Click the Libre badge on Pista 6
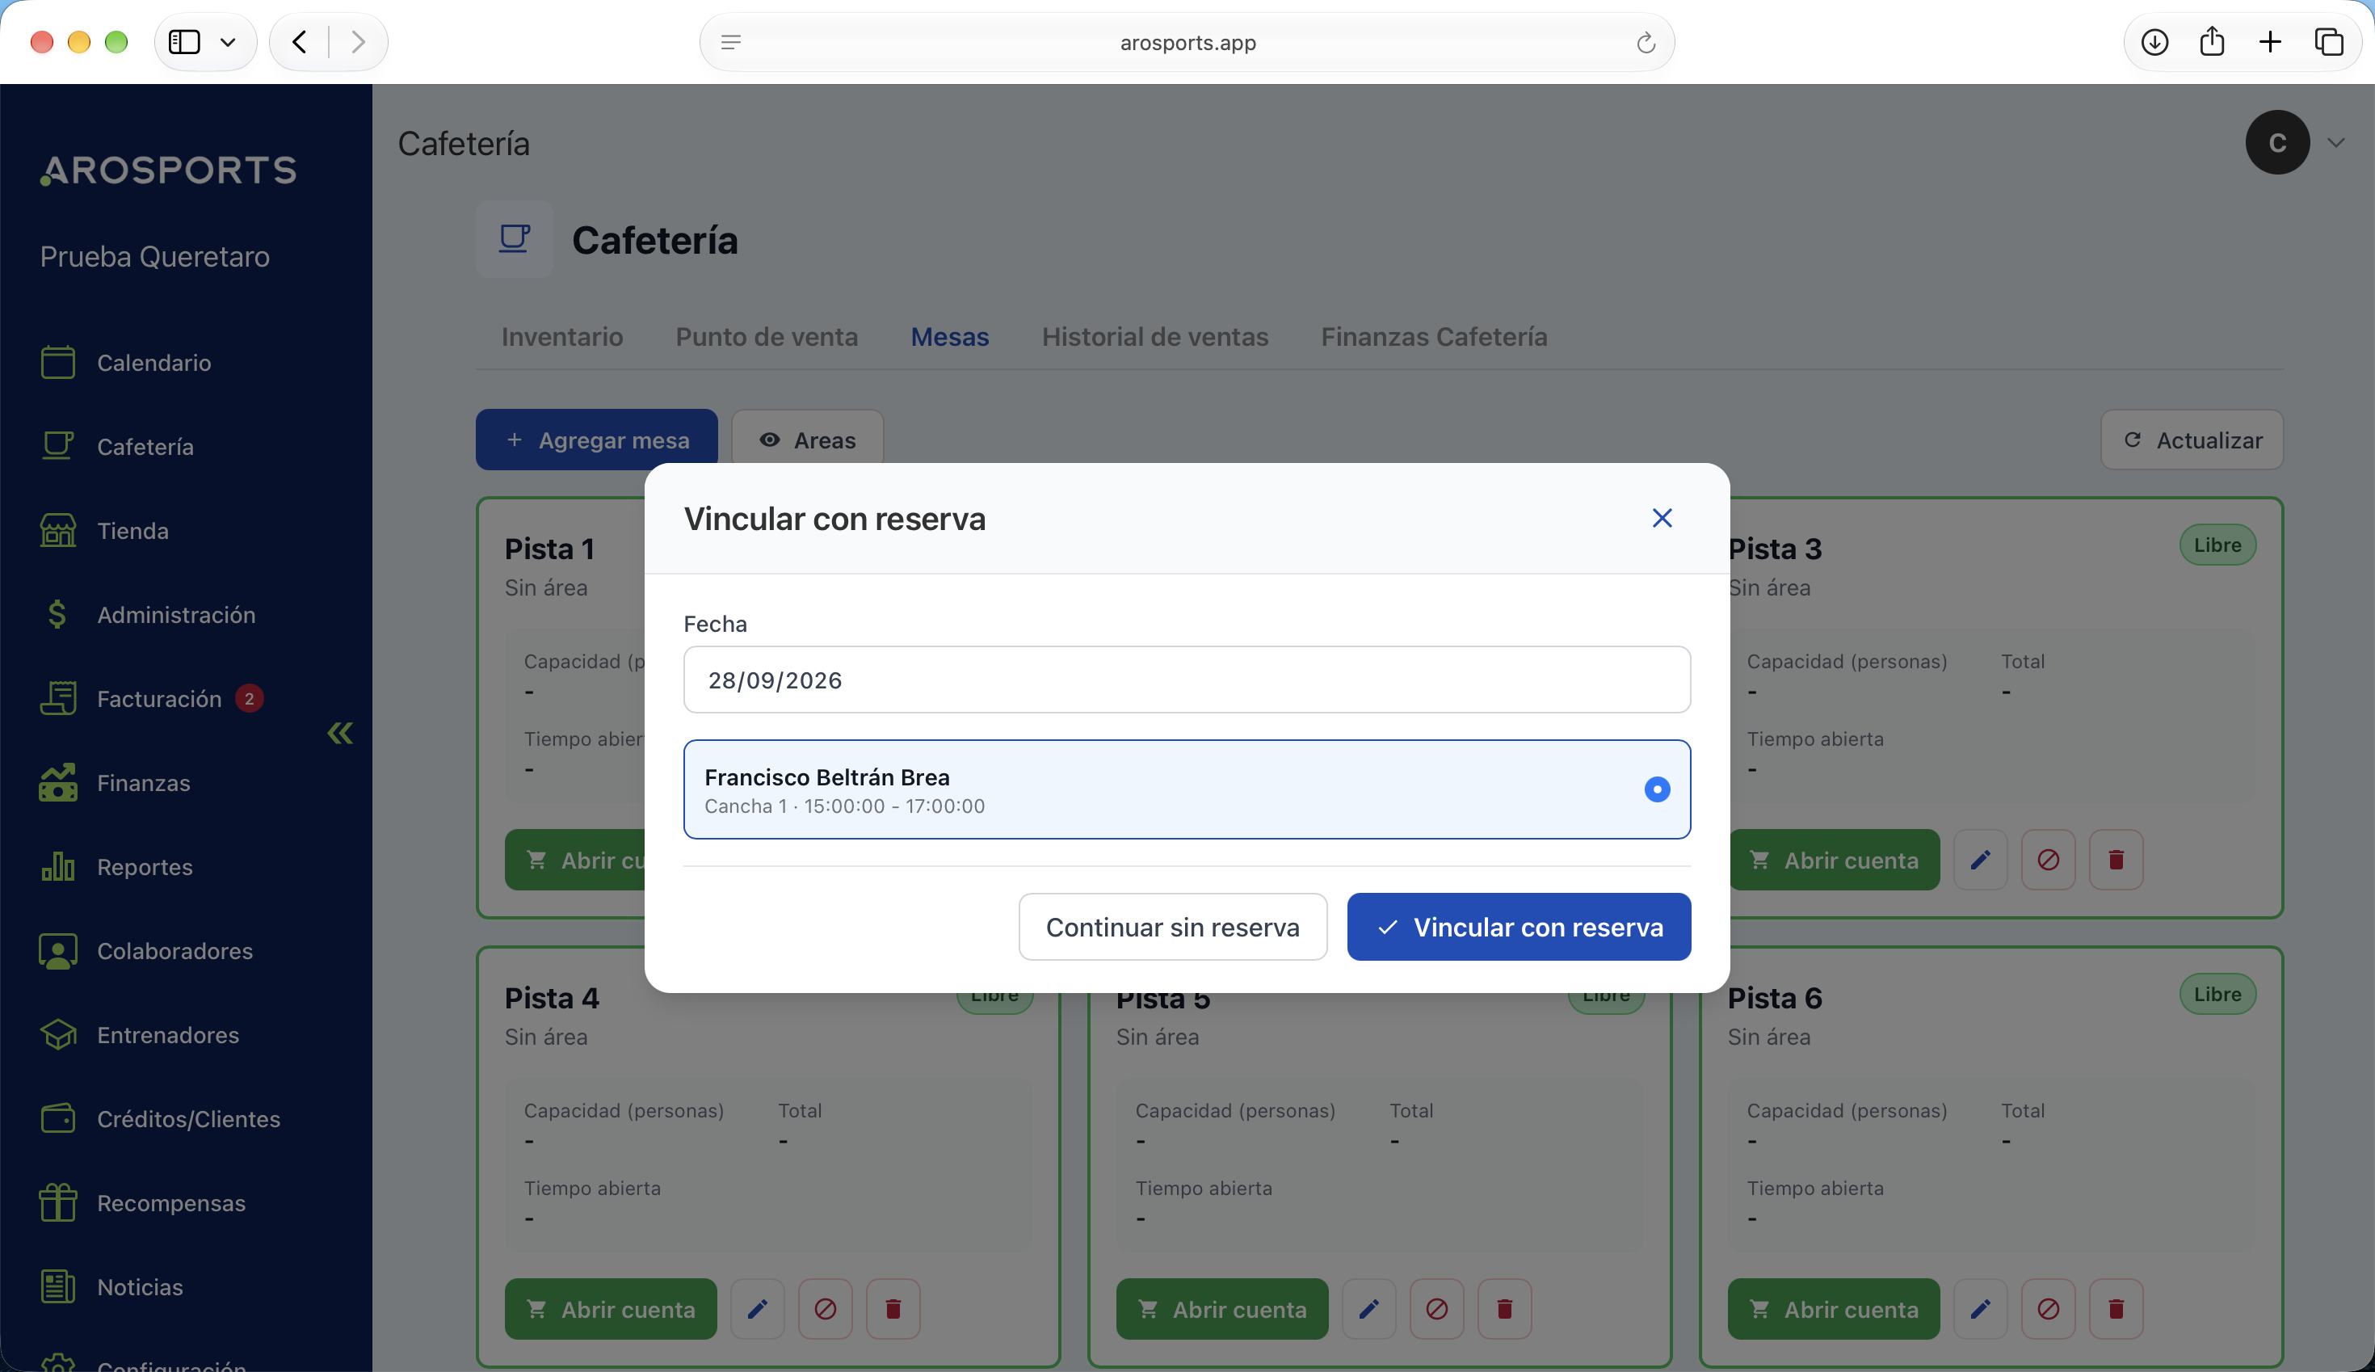The image size is (2375, 1372). tap(2217, 994)
